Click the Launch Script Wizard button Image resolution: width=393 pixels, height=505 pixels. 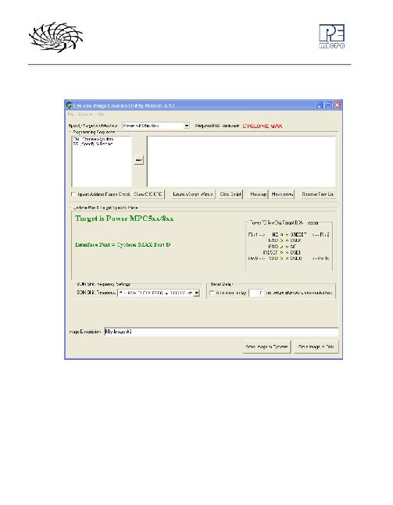click(193, 194)
